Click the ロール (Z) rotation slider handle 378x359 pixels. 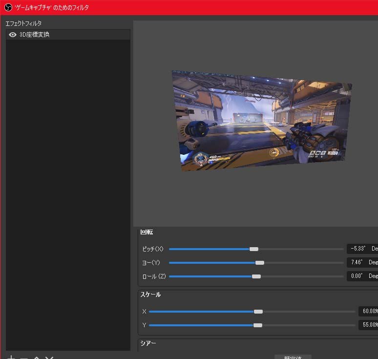[x=256, y=276]
